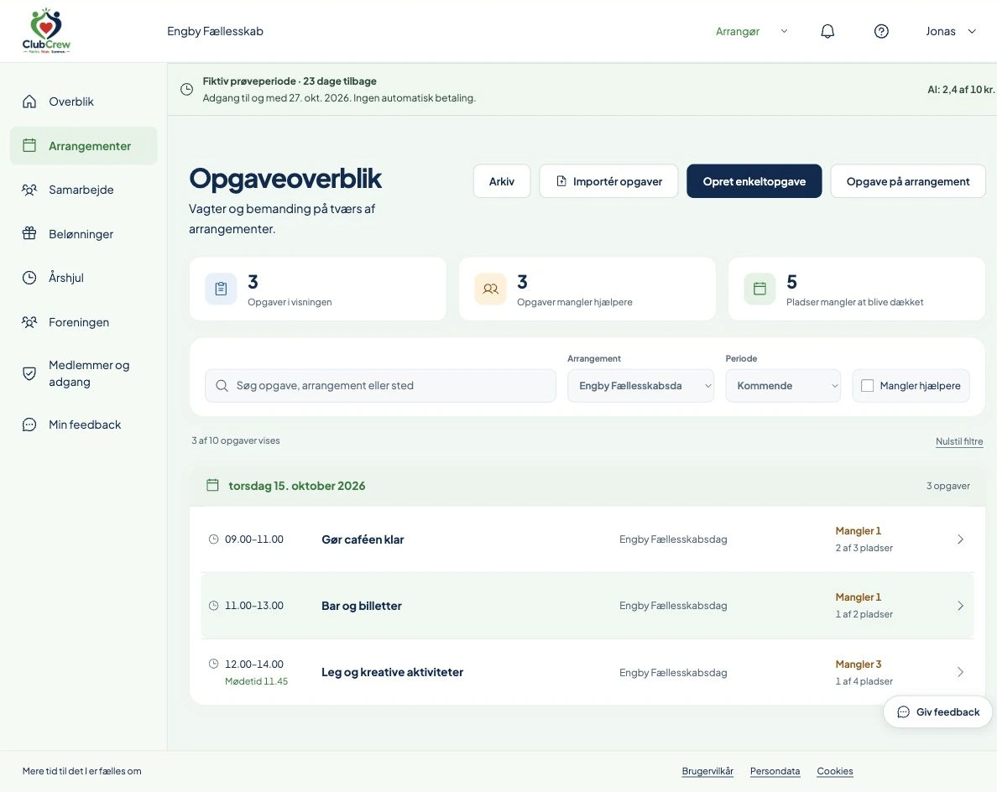997x792 pixels.
Task: Click the Nulstil filtre link
Action: (x=959, y=441)
